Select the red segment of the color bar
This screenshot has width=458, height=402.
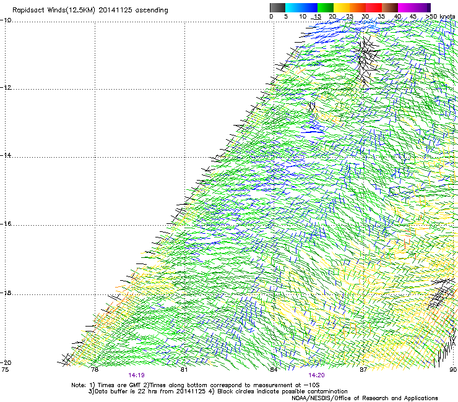tap(374, 7)
